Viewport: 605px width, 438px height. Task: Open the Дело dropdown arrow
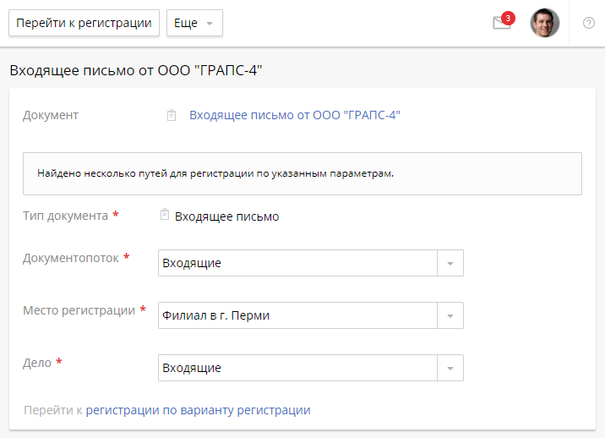pos(450,368)
